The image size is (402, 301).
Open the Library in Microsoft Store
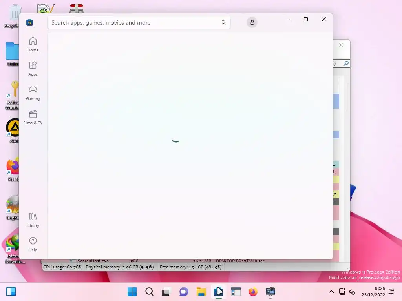tap(33, 220)
